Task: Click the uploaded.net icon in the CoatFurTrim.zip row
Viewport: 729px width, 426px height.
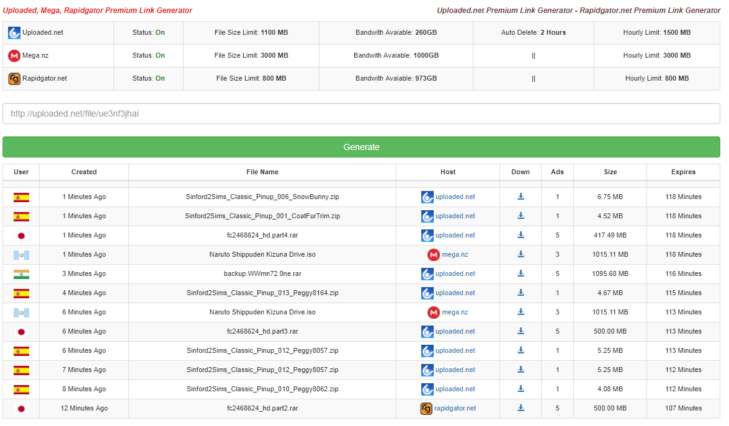Action: point(427,216)
